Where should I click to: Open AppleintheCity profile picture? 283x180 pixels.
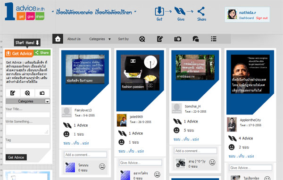[x=232, y=124]
